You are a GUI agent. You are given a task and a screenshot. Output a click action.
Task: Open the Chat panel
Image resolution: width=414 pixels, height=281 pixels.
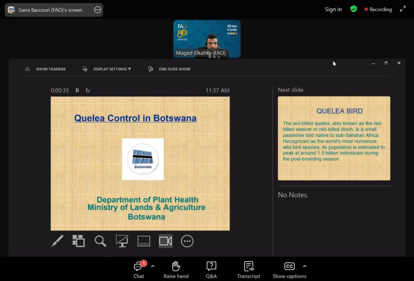pos(139,270)
